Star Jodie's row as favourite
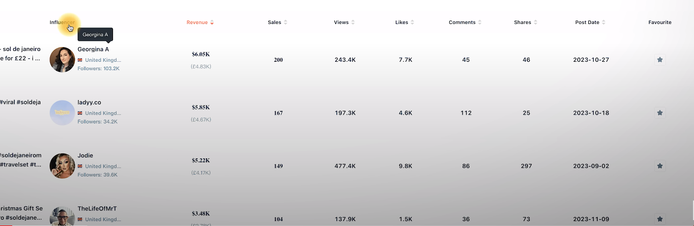Screen dimensions: 694x226 tap(660, 166)
